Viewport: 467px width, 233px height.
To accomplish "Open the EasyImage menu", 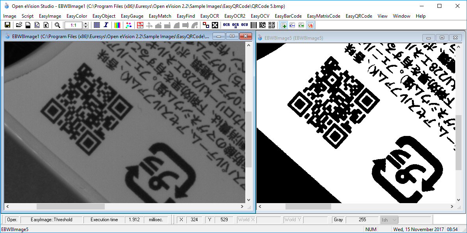I will [50, 16].
